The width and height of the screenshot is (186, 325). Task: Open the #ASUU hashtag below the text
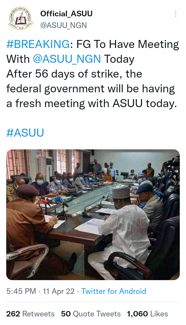click(x=25, y=133)
